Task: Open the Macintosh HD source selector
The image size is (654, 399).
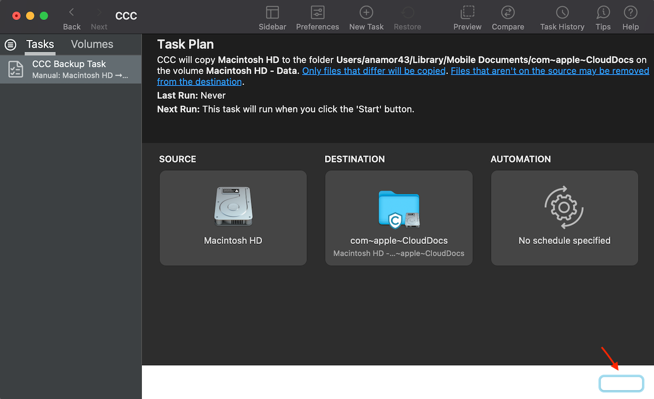Action: (233, 218)
